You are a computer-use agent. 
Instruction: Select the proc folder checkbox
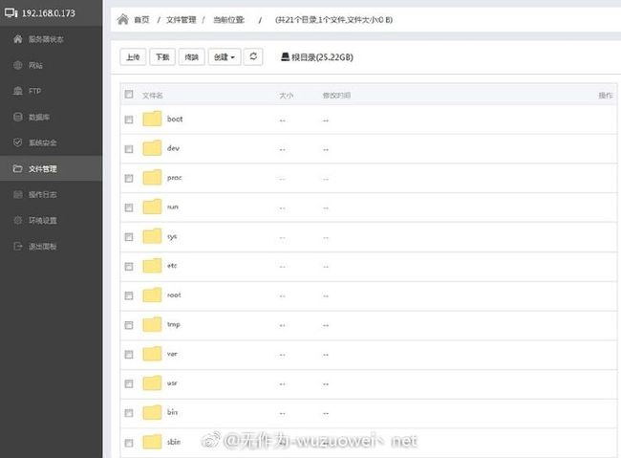(129, 178)
